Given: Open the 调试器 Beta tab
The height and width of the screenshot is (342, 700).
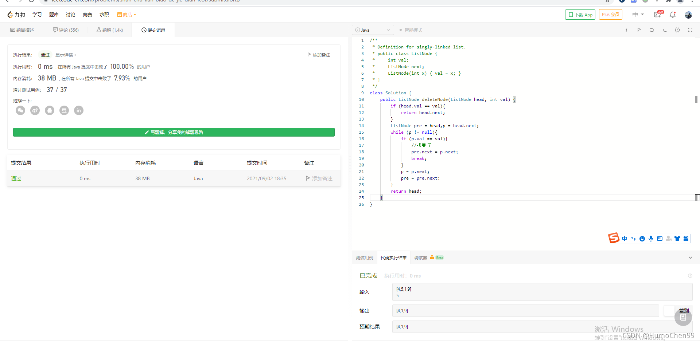Looking at the screenshot, I should point(429,258).
